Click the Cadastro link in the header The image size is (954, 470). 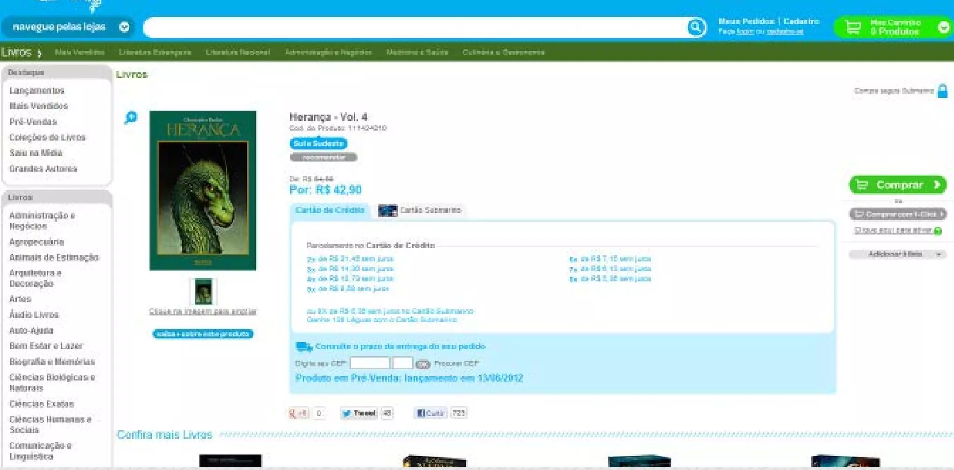[801, 21]
